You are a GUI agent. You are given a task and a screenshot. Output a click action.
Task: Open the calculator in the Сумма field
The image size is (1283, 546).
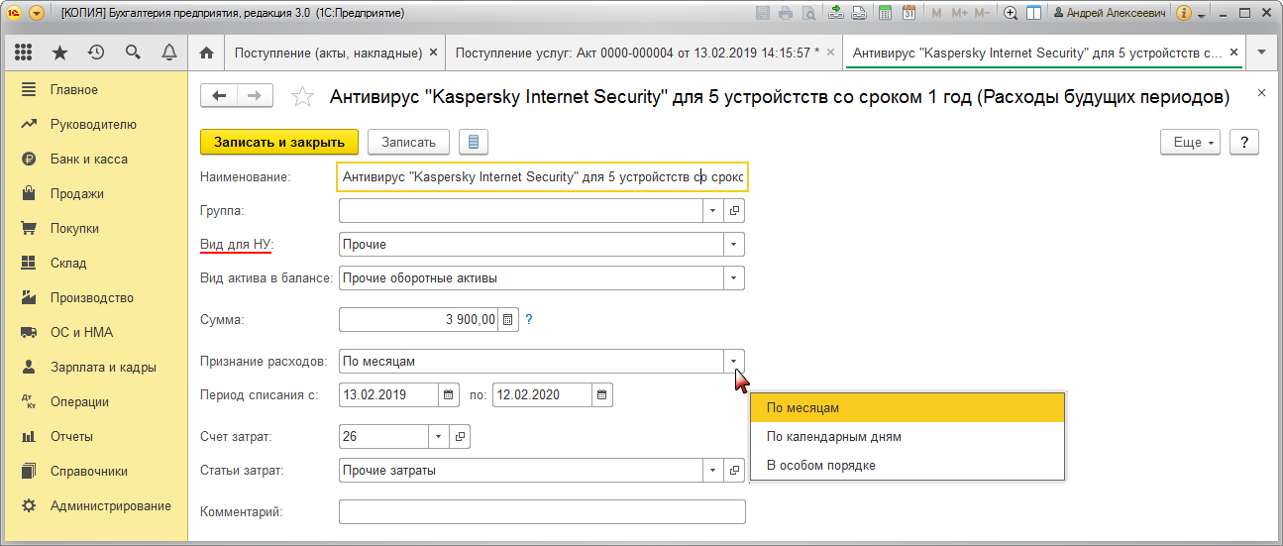pos(508,319)
